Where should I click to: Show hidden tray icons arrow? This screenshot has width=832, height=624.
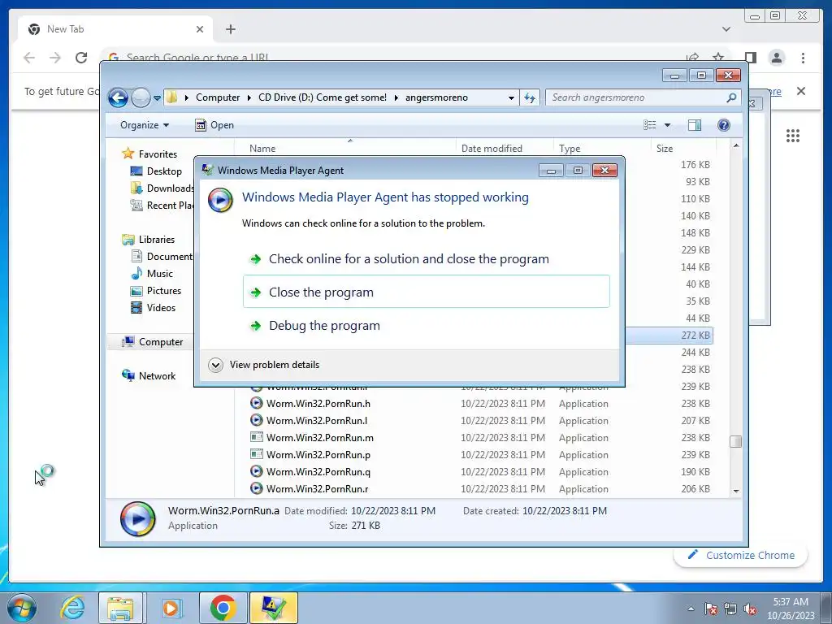691,609
